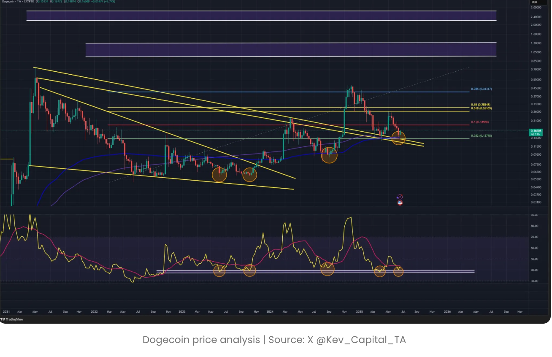
Task: Click the 2025 label on the time axis
Action: click(x=359, y=312)
